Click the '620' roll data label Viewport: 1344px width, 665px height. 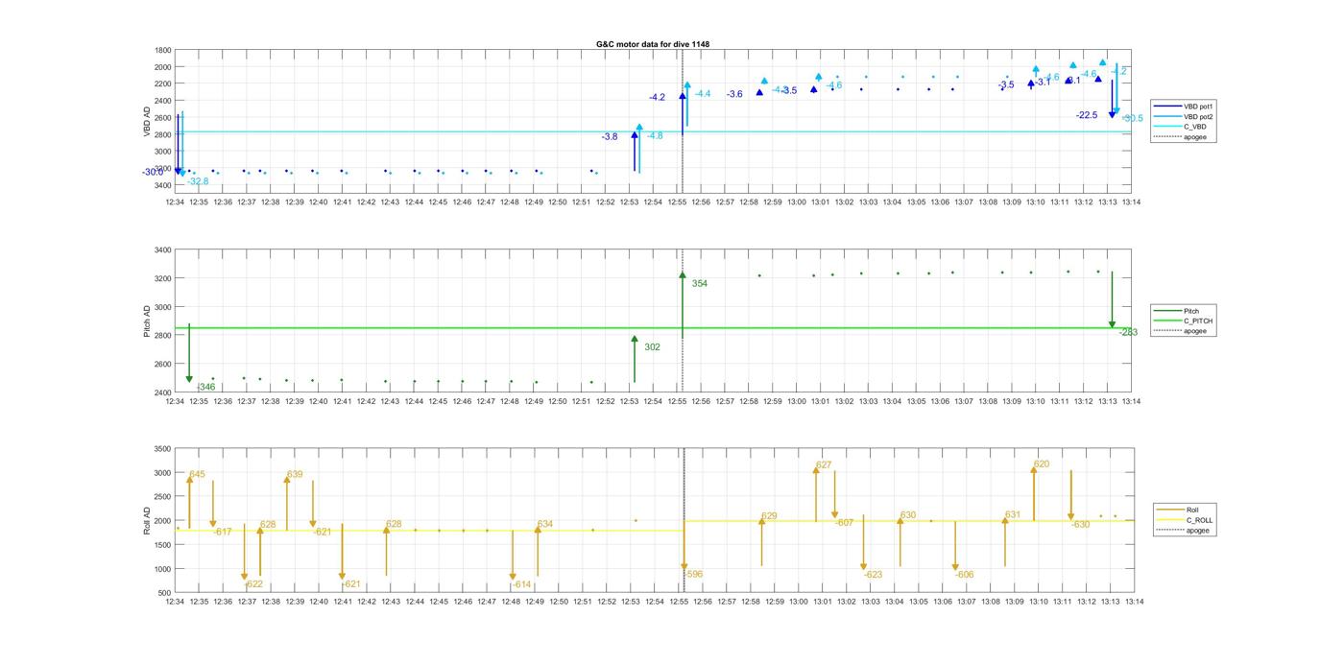[x=1042, y=463]
